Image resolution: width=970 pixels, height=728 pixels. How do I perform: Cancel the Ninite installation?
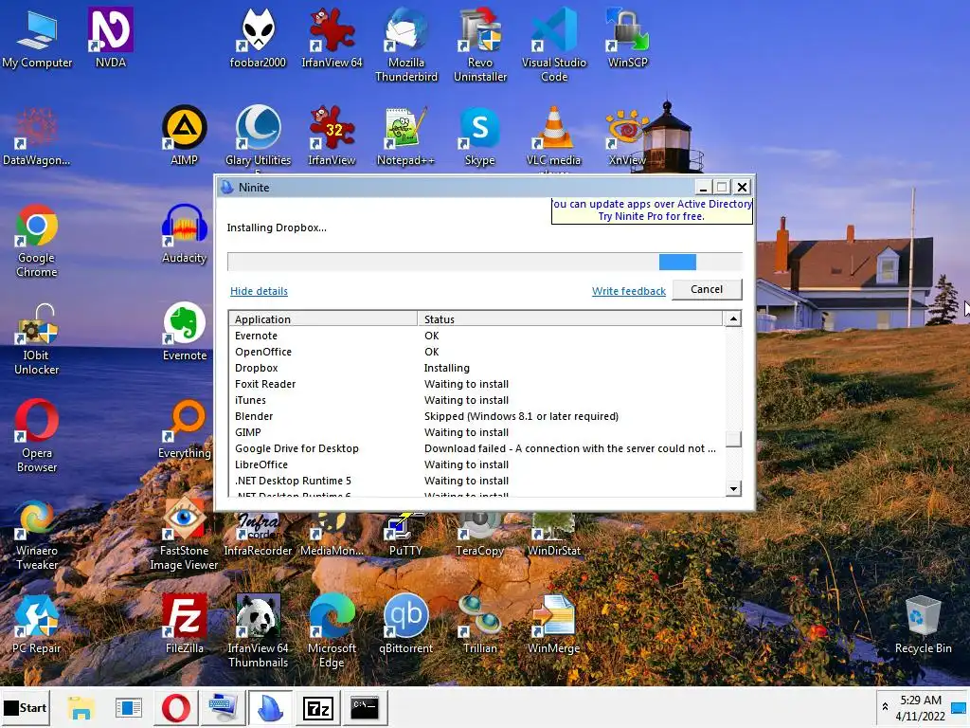click(707, 290)
